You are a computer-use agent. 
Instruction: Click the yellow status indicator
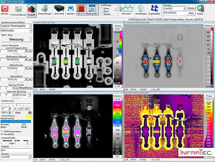[28, 117]
